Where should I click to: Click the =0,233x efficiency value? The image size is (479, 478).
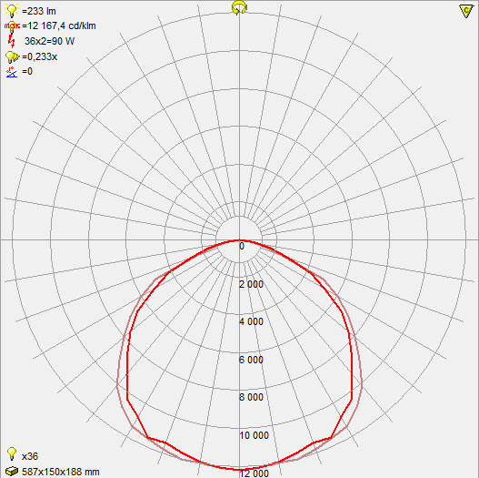(39, 57)
